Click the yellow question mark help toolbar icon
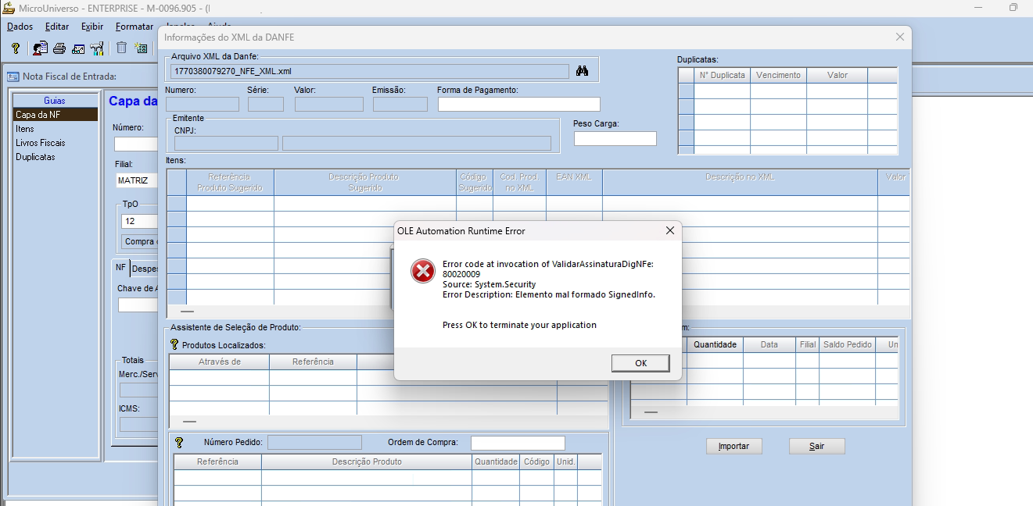 [x=15, y=48]
